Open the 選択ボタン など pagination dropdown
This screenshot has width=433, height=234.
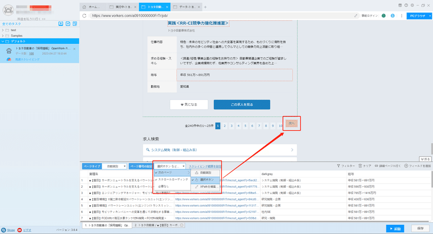[170, 166]
